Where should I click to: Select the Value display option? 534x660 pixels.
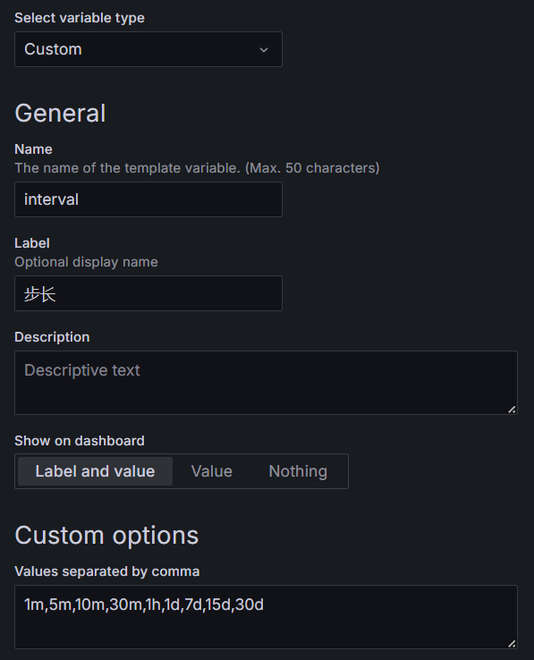211,471
